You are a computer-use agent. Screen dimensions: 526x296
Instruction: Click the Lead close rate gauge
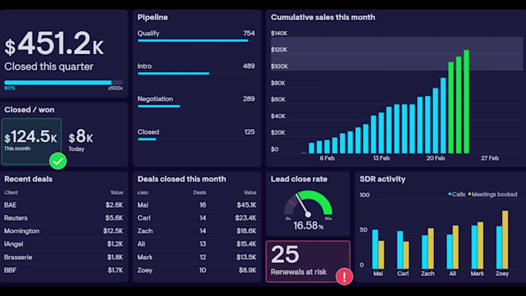pos(309,203)
